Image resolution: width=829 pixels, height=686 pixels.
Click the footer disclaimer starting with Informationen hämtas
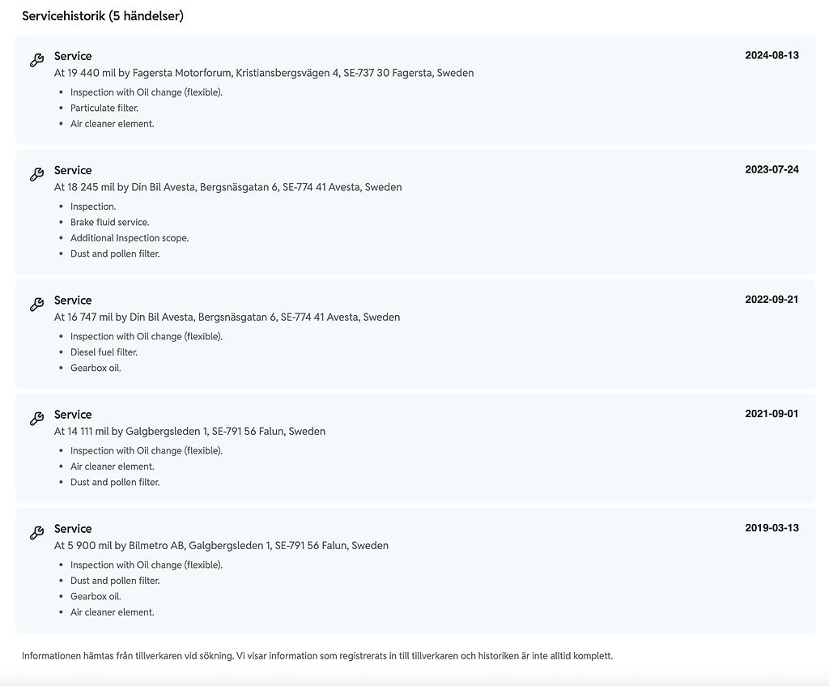point(317,656)
